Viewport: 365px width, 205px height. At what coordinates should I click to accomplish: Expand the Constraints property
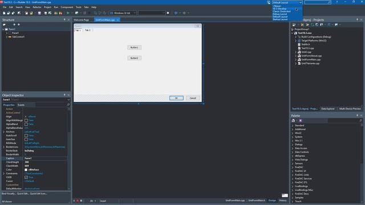[x=4, y=173]
